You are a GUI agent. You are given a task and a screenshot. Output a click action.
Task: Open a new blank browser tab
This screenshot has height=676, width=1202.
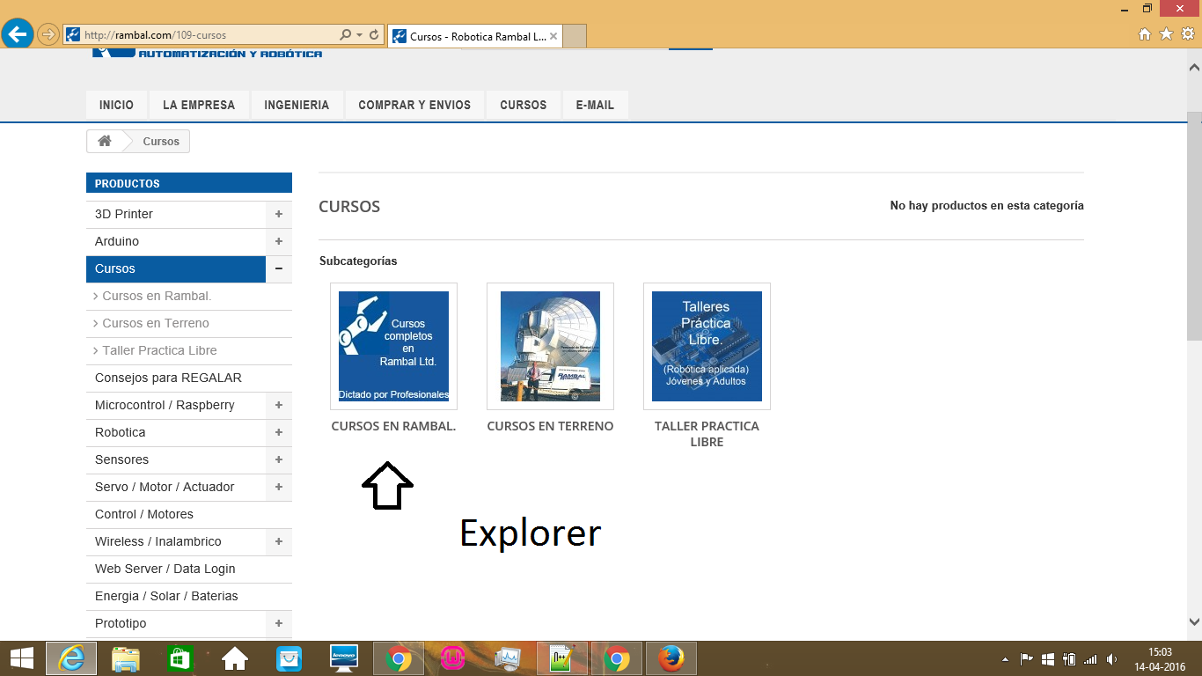point(574,37)
